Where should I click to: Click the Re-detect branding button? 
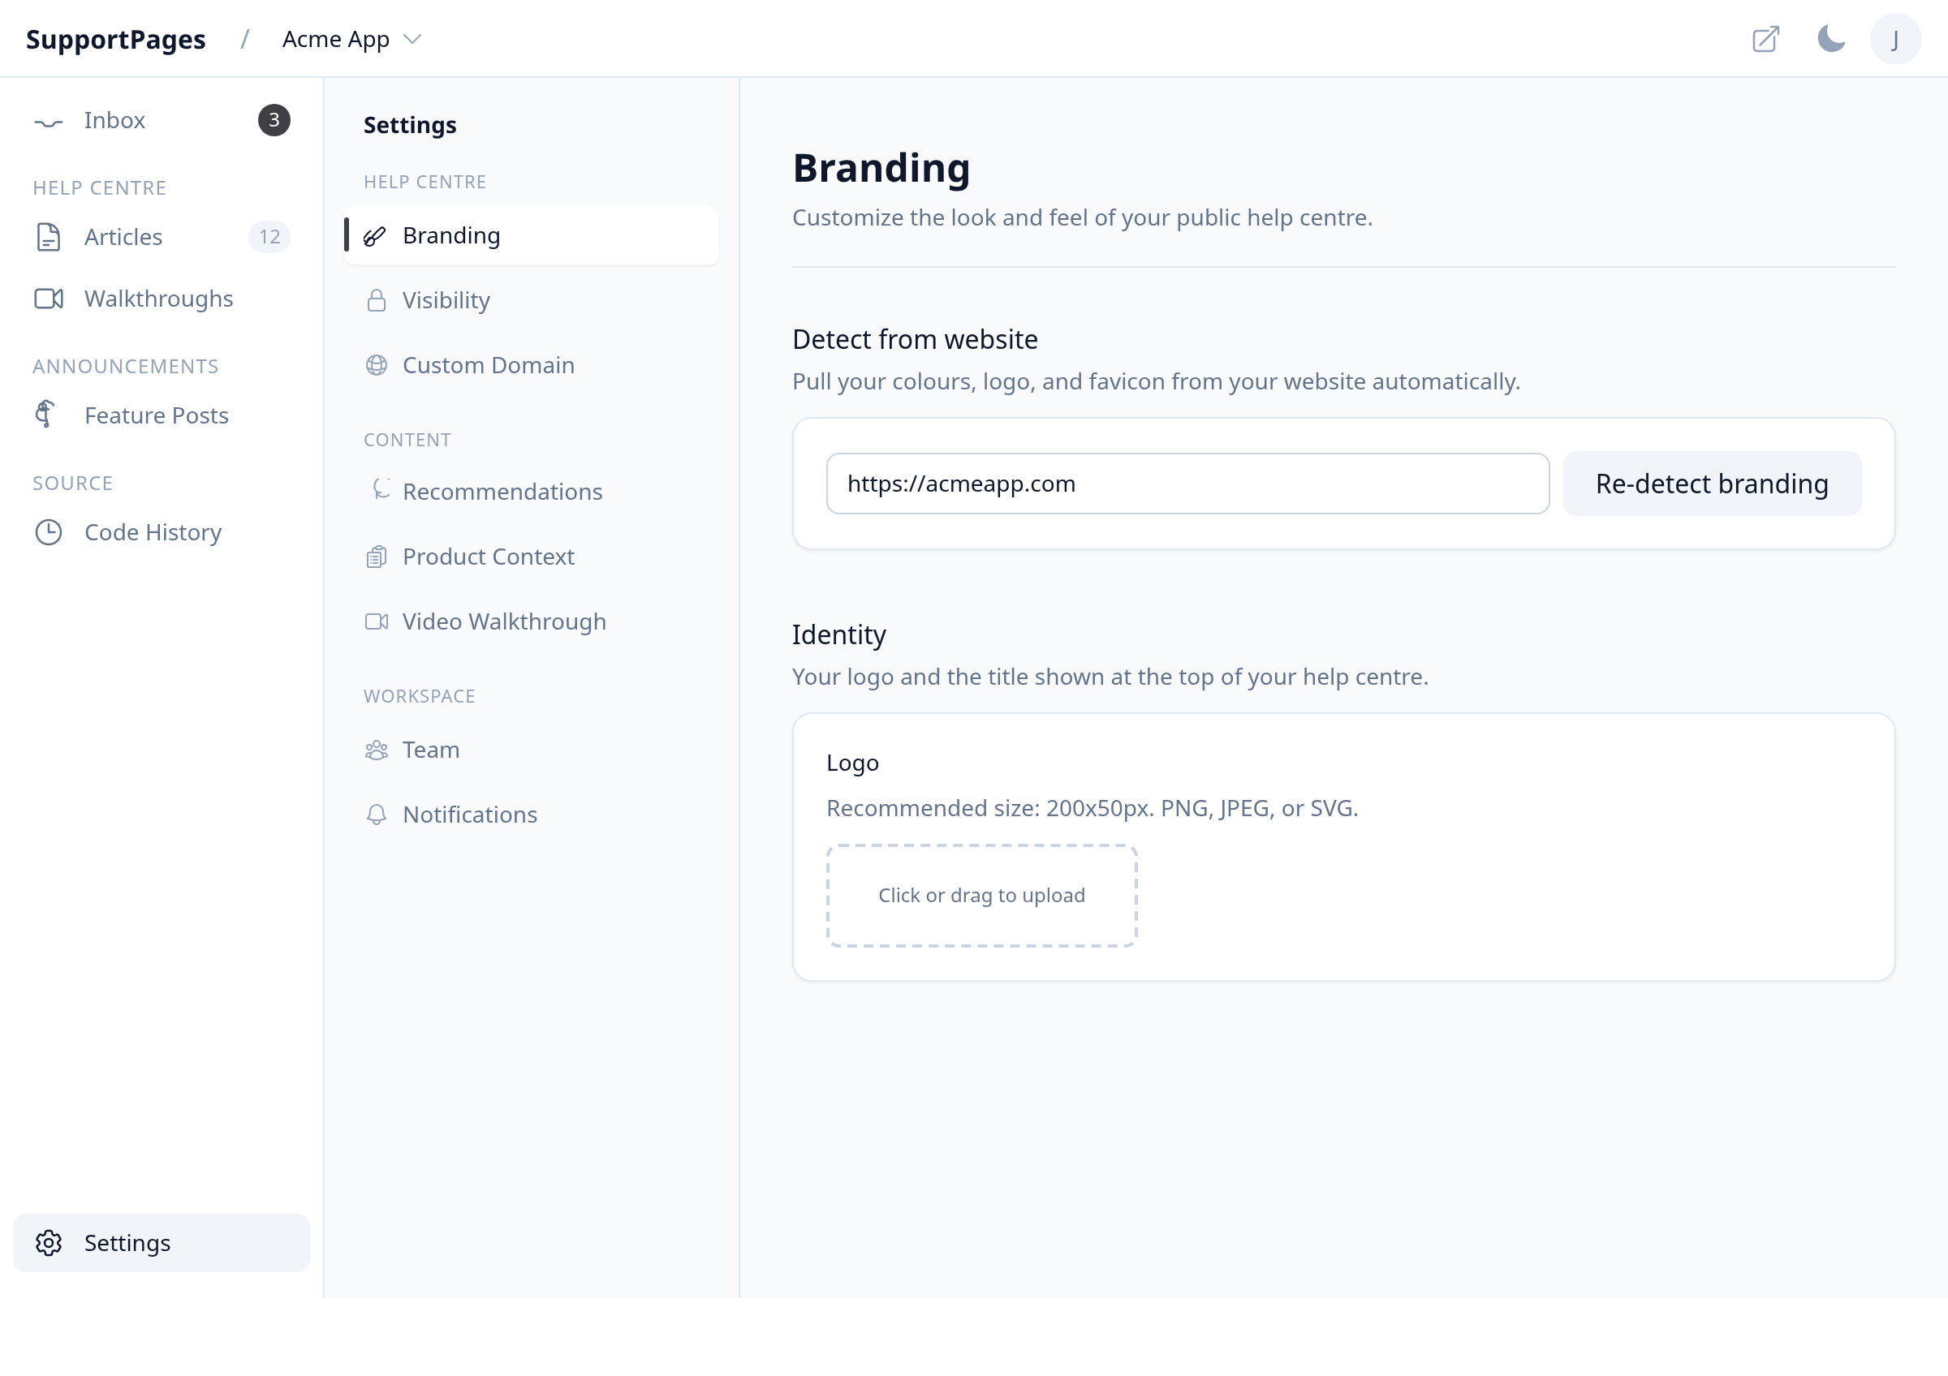click(x=1712, y=484)
